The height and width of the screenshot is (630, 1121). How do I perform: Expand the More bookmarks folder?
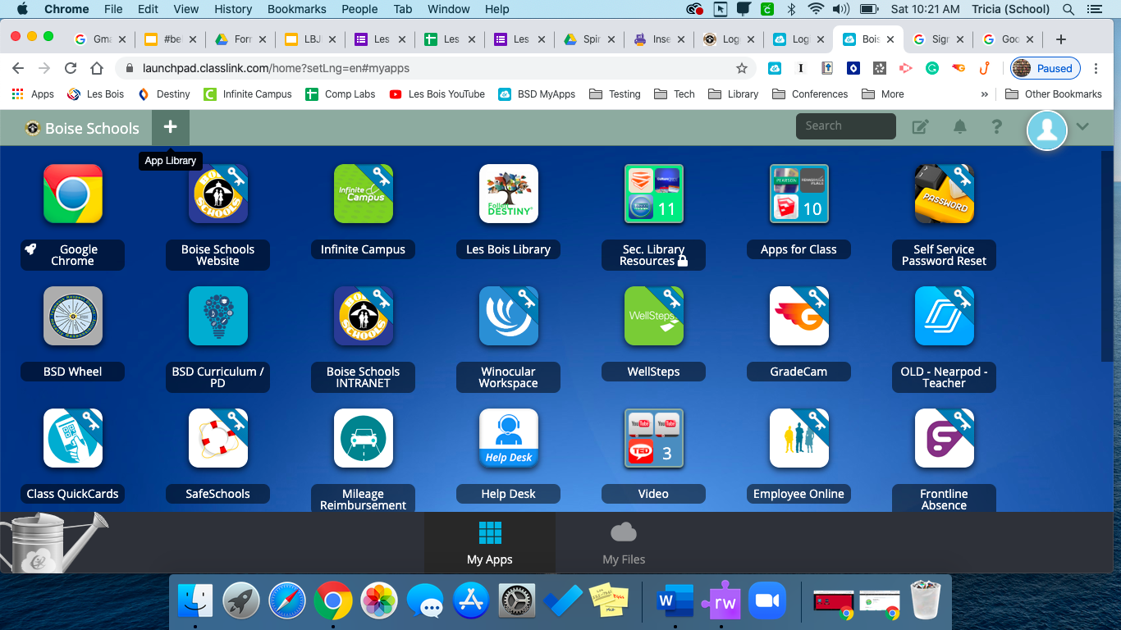(x=882, y=94)
